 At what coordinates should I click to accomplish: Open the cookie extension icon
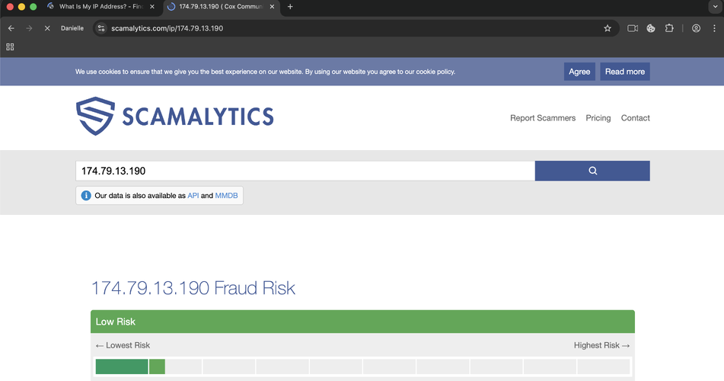[651, 28]
